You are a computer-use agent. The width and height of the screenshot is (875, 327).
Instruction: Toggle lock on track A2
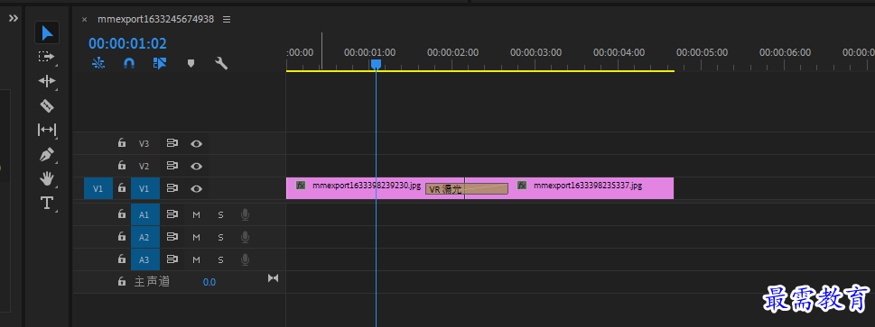click(122, 237)
